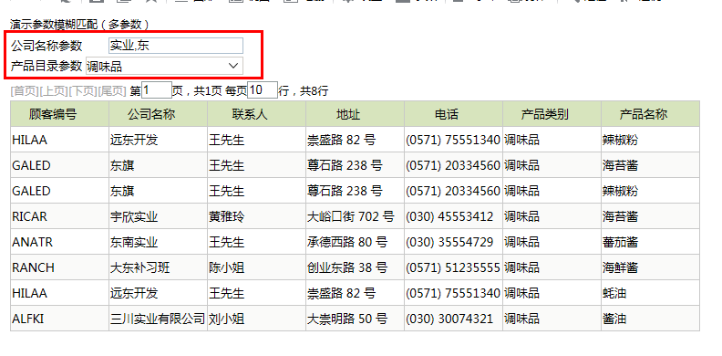Screen dimensions: 722x356
Task: Click the 三川实业有限公司 company cell
Action: point(158,319)
